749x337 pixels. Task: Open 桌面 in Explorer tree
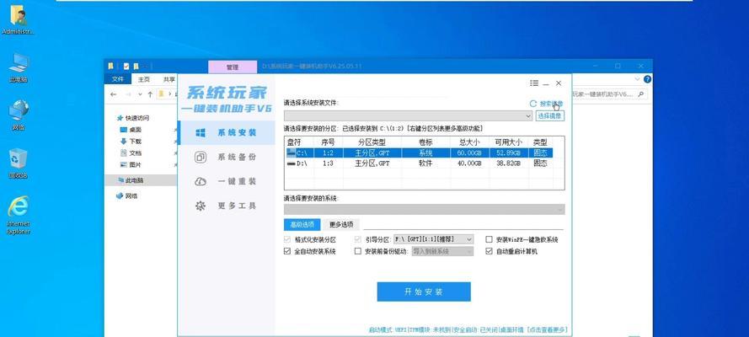tap(135, 130)
